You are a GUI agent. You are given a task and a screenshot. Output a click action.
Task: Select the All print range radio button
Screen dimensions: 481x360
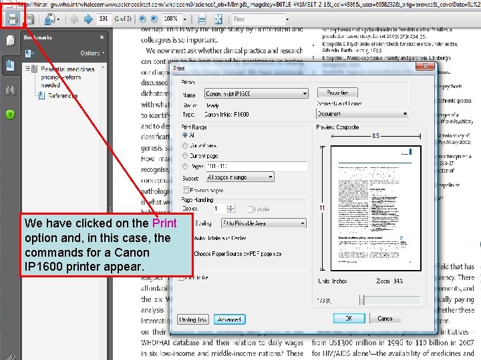coord(185,135)
